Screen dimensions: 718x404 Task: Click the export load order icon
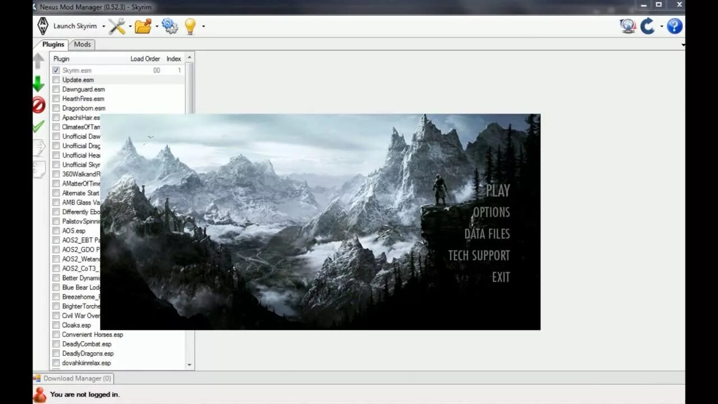coord(39,148)
